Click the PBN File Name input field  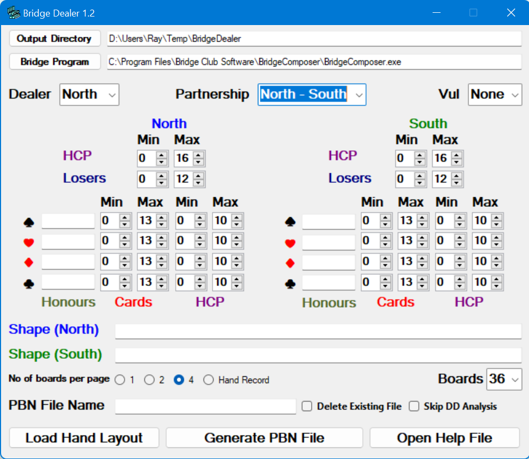pyautogui.click(x=206, y=406)
